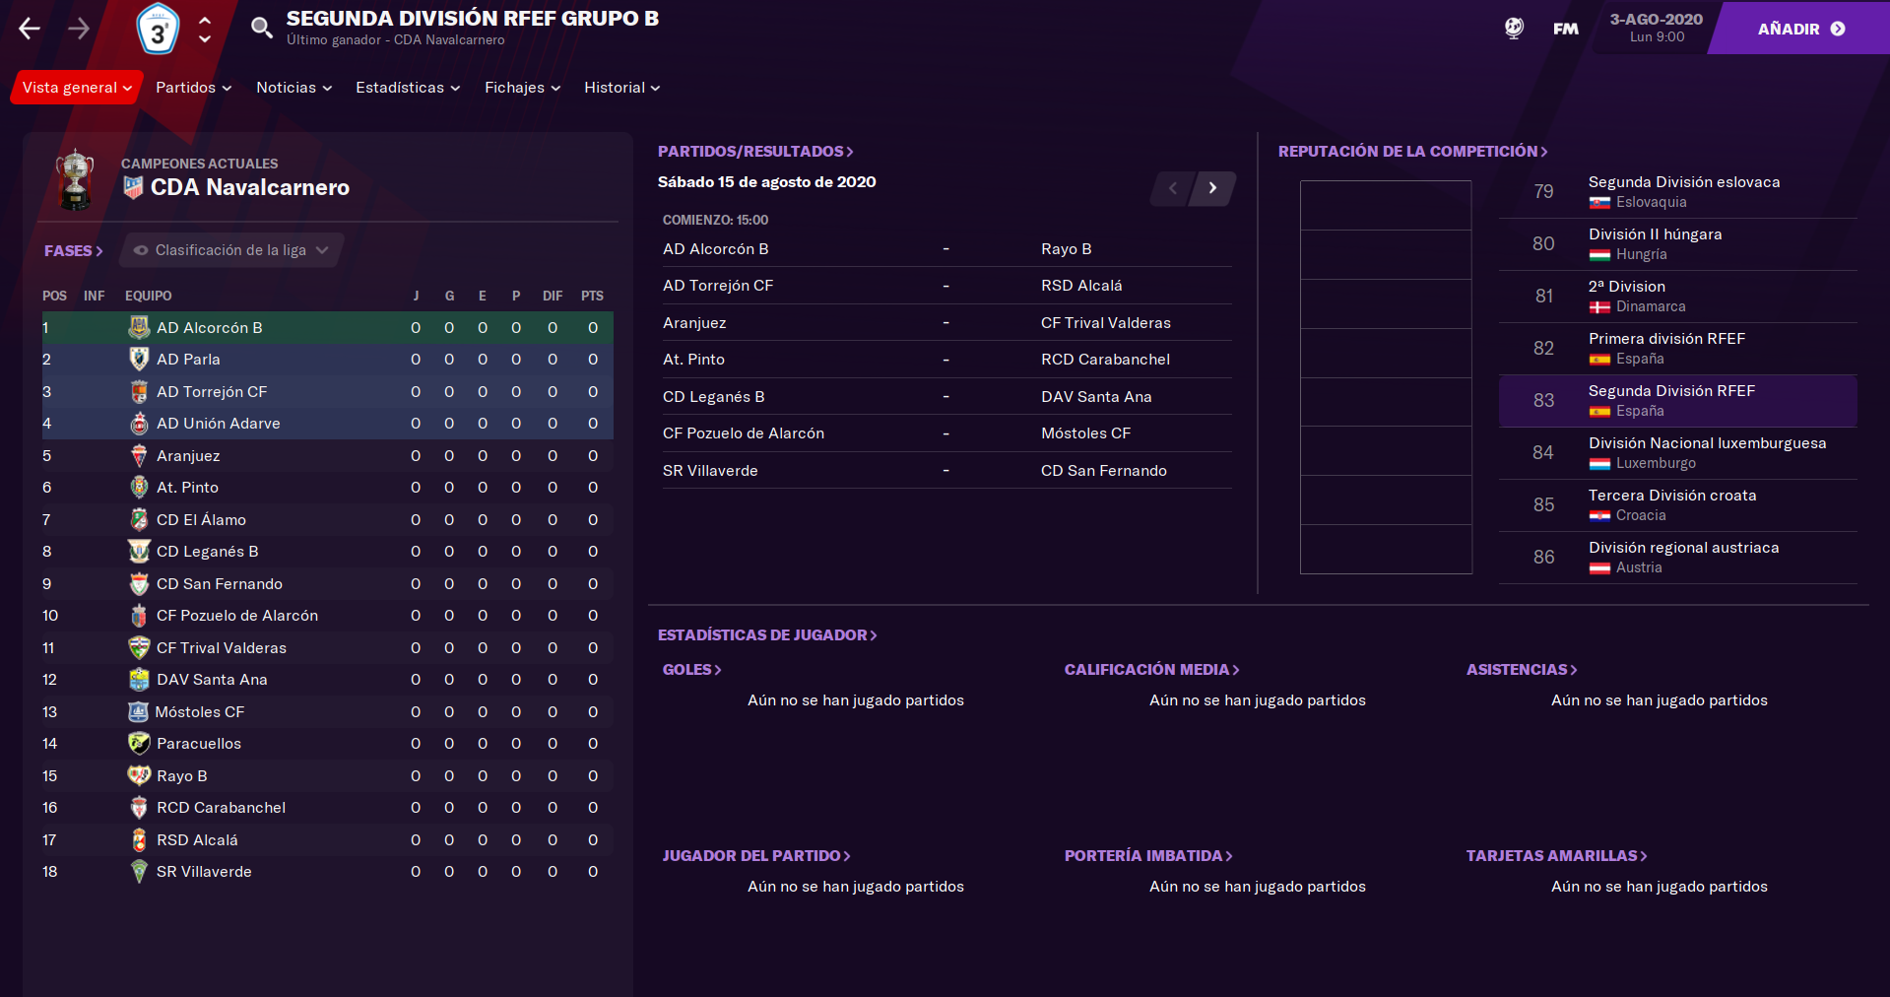Open TARJETAS AMARILLAS link
Screen dimensions: 1890x997
point(1556,856)
